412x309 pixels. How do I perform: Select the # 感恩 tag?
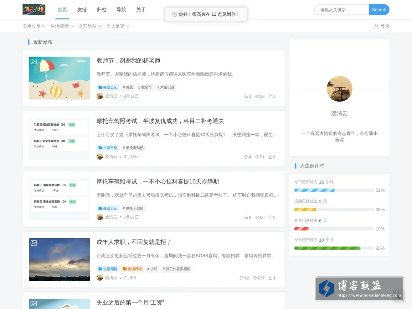(128, 88)
